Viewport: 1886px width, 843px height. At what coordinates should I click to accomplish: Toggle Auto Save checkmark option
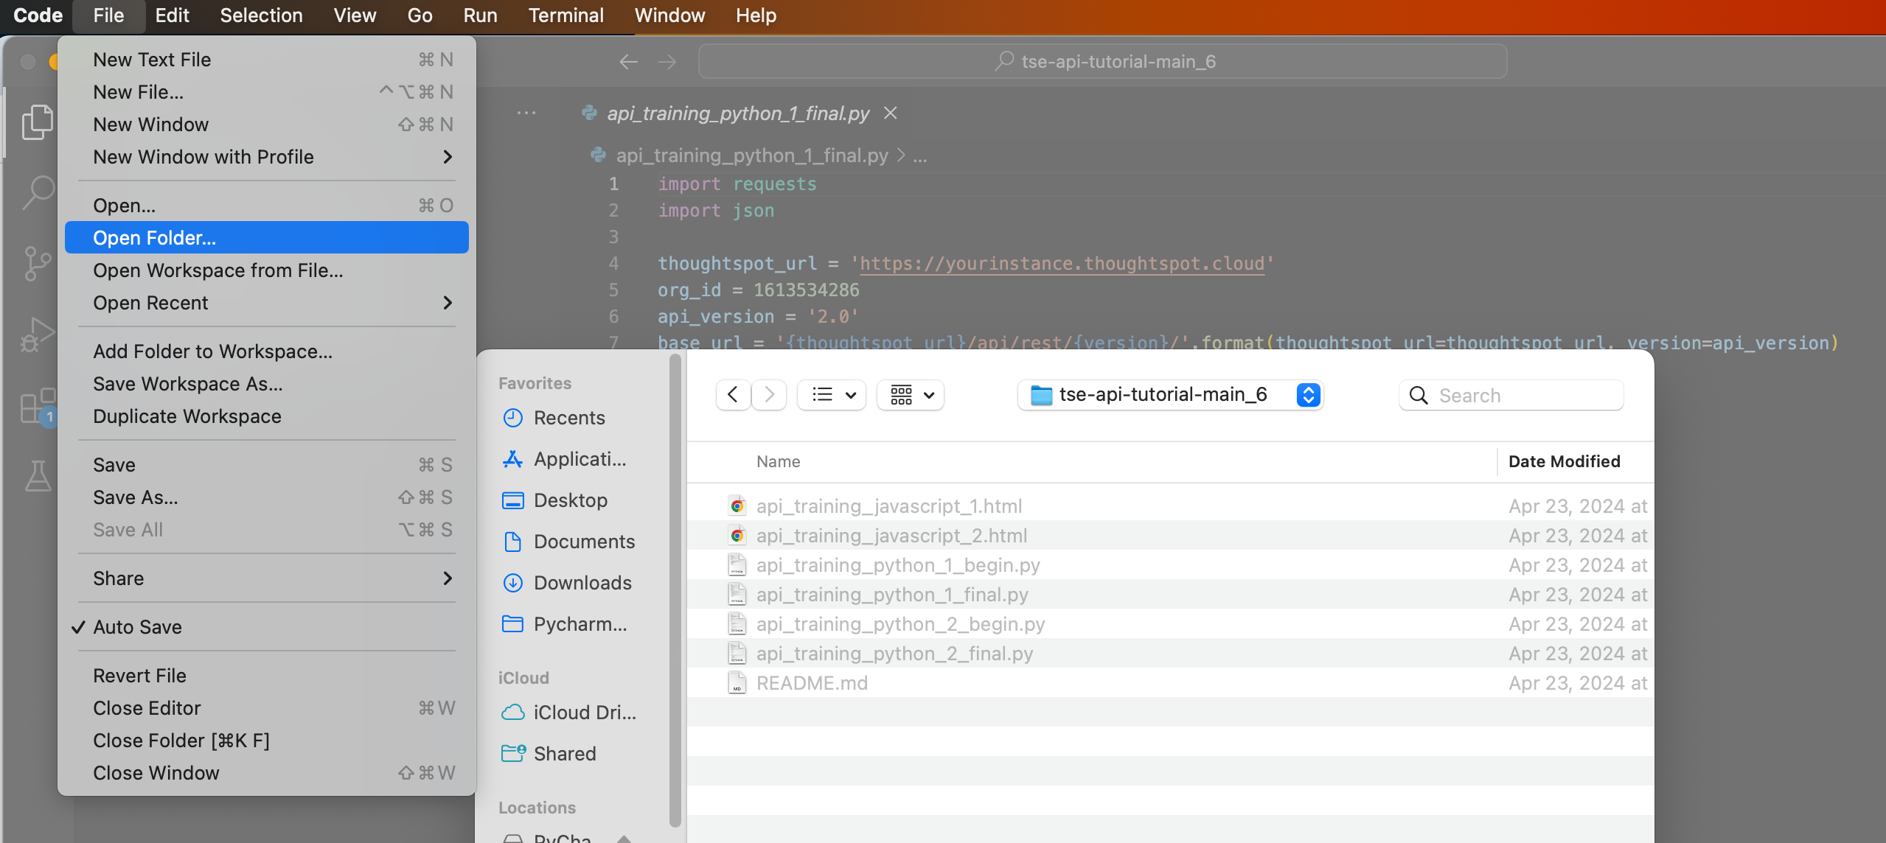[x=137, y=626]
